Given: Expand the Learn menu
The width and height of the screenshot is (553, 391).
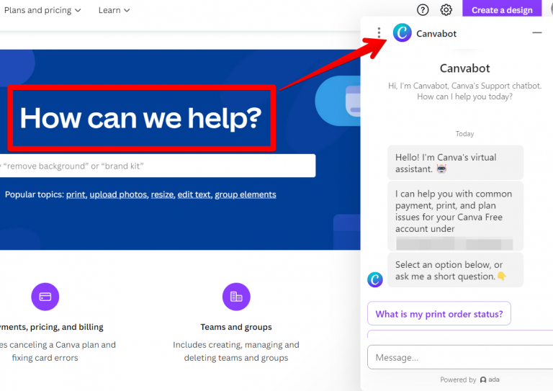Looking at the screenshot, I should click(114, 10).
